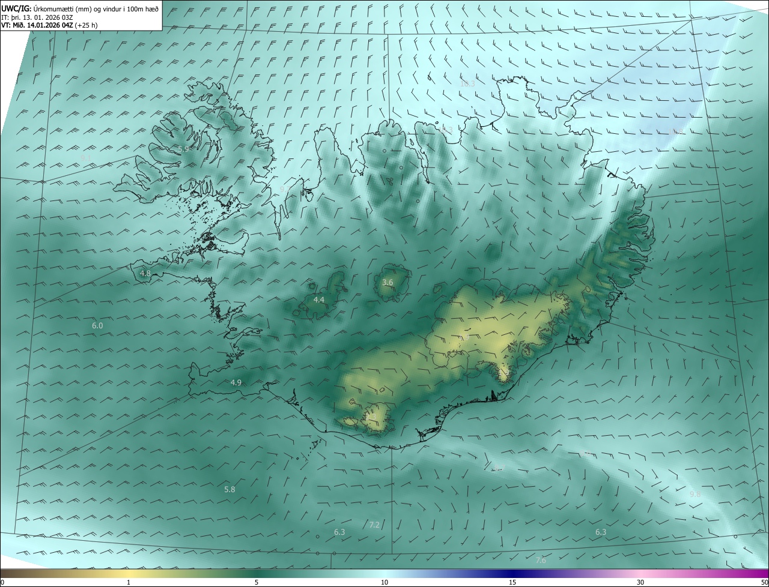Click the 4.8 value on Snæfellsnes peninsula
Image resolution: width=769 pixels, height=587 pixels.
click(145, 273)
